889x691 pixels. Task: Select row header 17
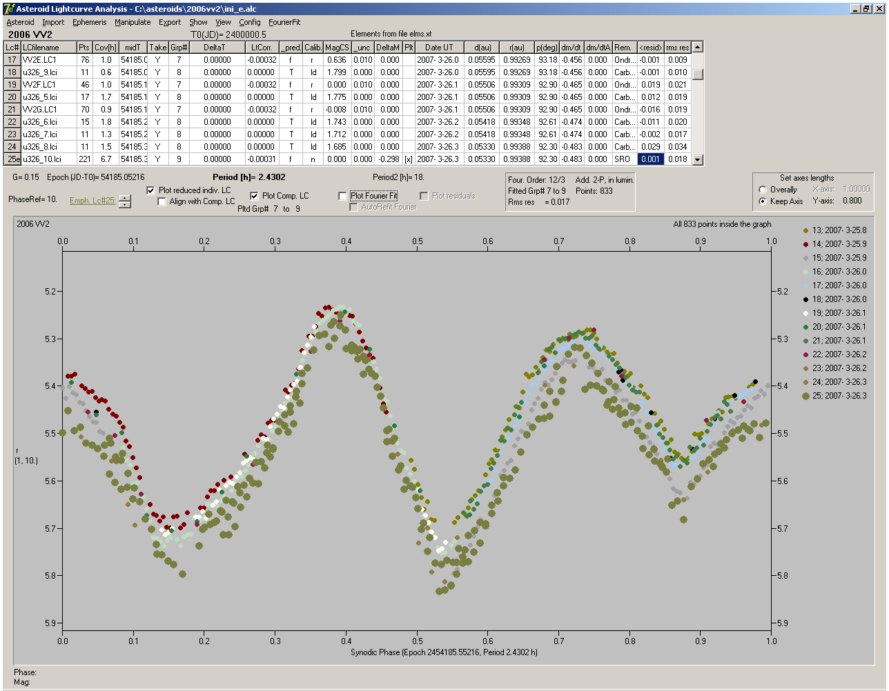[x=12, y=60]
